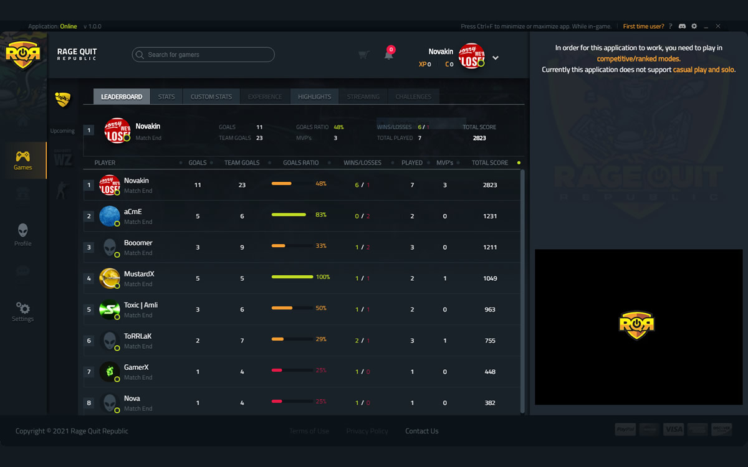Select the Rocket League game icon
The width and height of the screenshot is (748, 467).
pyautogui.click(x=62, y=100)
